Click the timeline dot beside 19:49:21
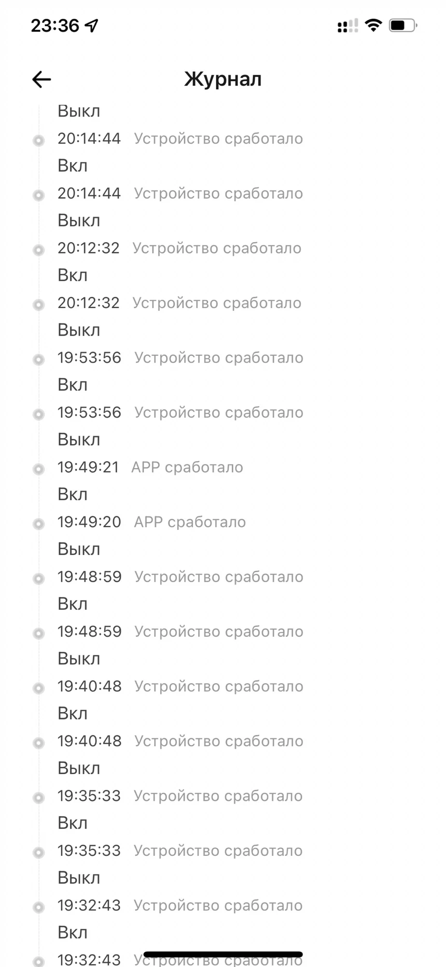The height and width of the screenshot is (967, 446). [39, 469]
